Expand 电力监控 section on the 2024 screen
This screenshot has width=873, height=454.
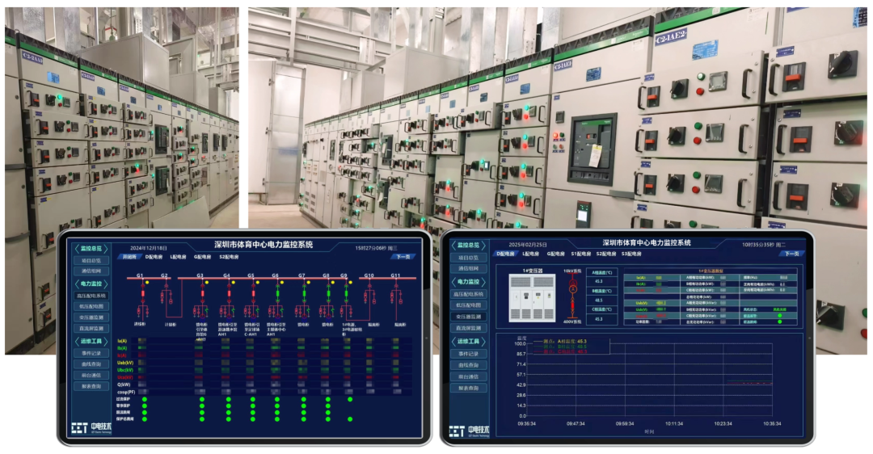tap(91, 284)
